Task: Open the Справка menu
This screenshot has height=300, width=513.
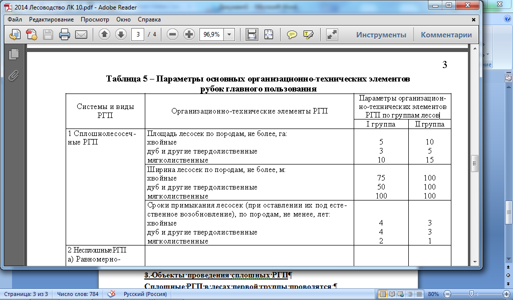Action: click(149, 19)
